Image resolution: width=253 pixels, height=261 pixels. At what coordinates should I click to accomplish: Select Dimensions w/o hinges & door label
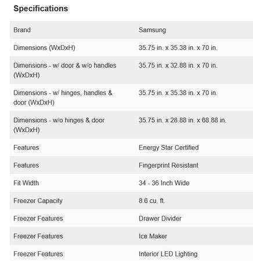pos(59,125)
